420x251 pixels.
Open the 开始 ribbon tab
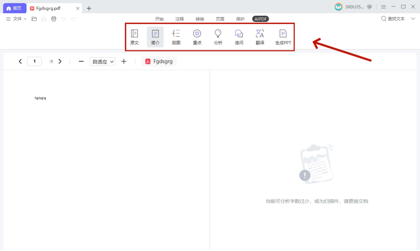[x=159, y=19]
